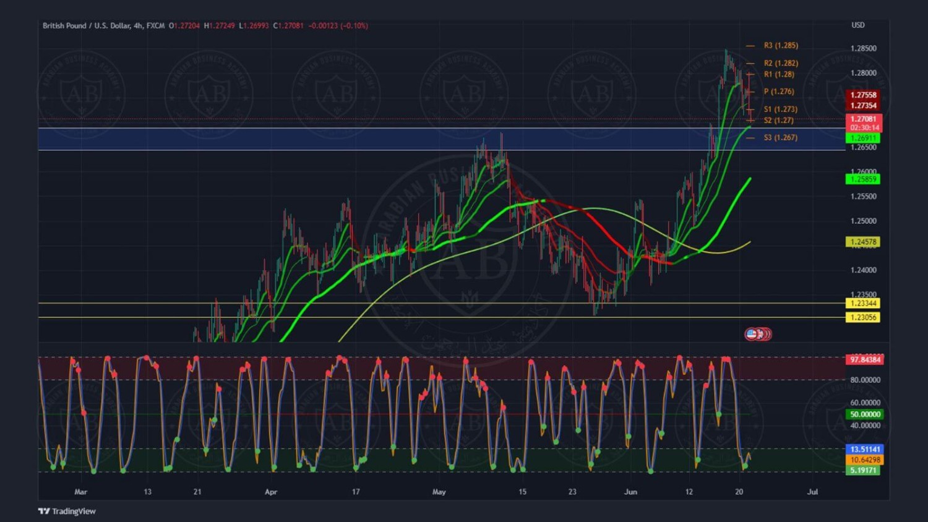928x522 pixels.
Task: Click the May date on time axis
Action: pyautogui.click(x=439, y=492)
